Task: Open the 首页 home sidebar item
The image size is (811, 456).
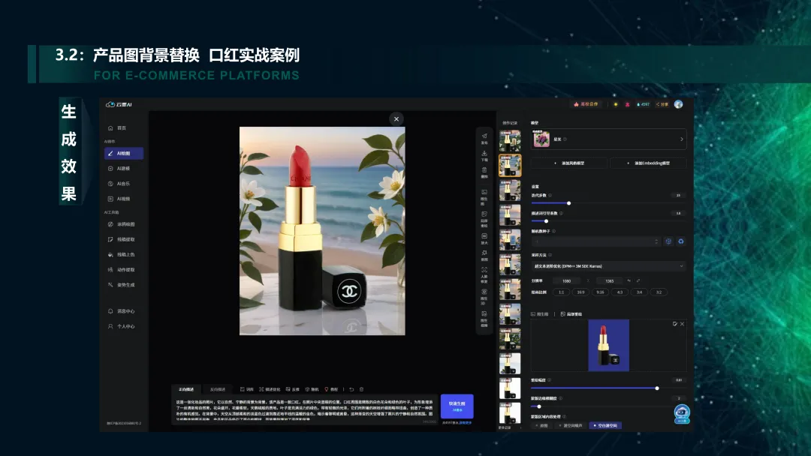Action: (x=117, y=128)
